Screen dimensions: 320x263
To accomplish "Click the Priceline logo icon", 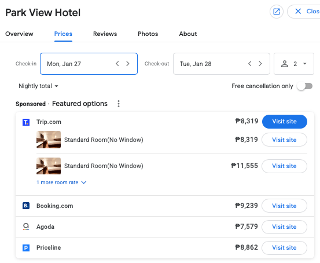I will (26, 248).
